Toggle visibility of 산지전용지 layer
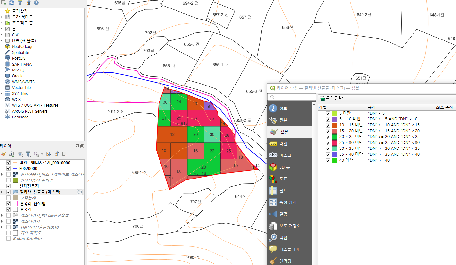This screenshot has height=265, width=456. [x=8, y=186]
